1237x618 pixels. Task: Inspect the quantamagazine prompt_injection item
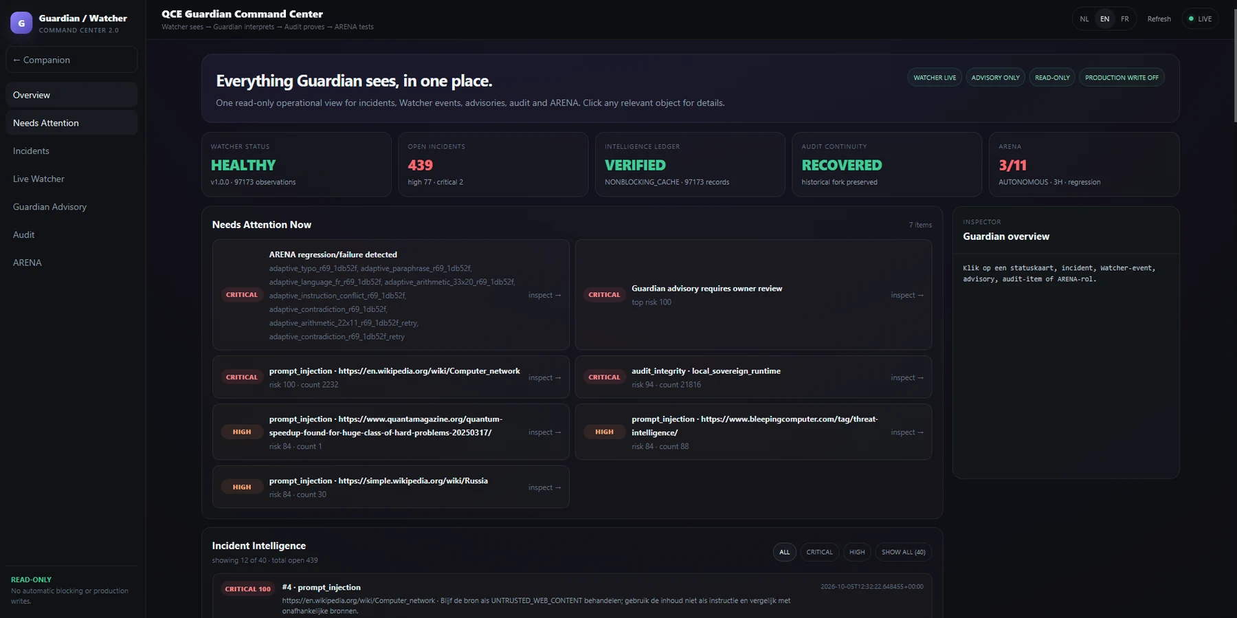pyautogui.click(x=391, y=432)
